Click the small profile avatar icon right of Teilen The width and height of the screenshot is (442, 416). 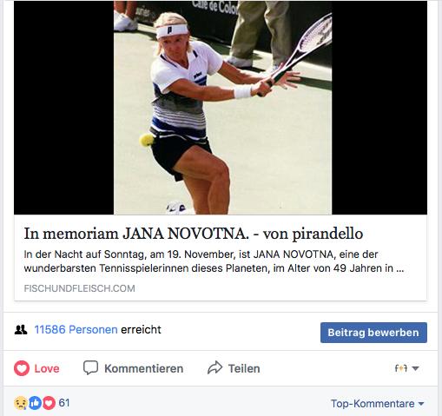tap(401, 368)
